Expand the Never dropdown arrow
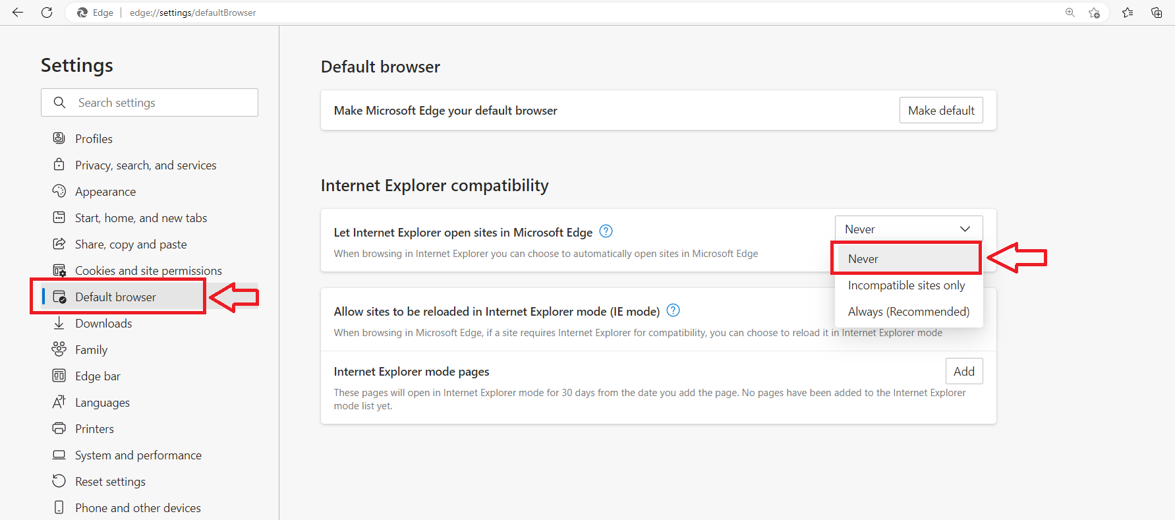 [x=965, y=229]
